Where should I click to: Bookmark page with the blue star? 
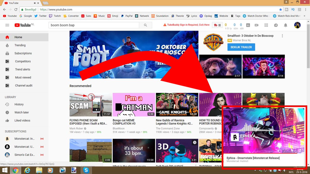click(x=281, y=10)
